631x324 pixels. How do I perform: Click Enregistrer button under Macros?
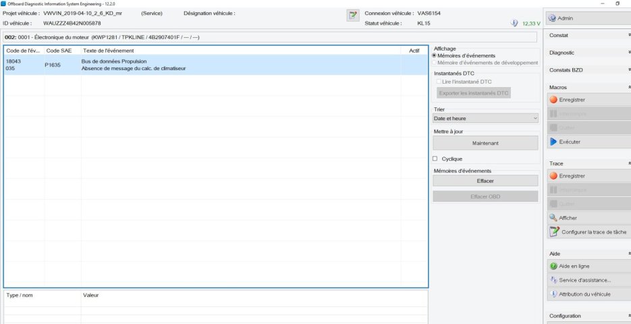tap(588, 100)
